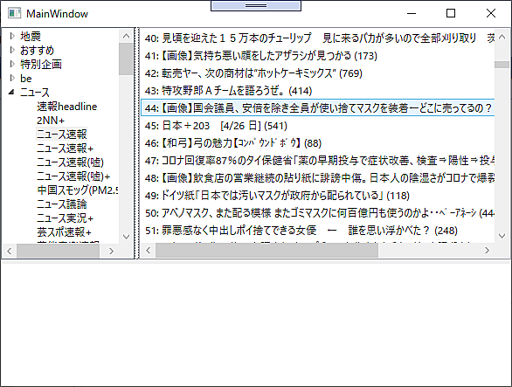Close the MainWindow
The width and height of the screenshot is (512, 387).
(x=491, y=13)
